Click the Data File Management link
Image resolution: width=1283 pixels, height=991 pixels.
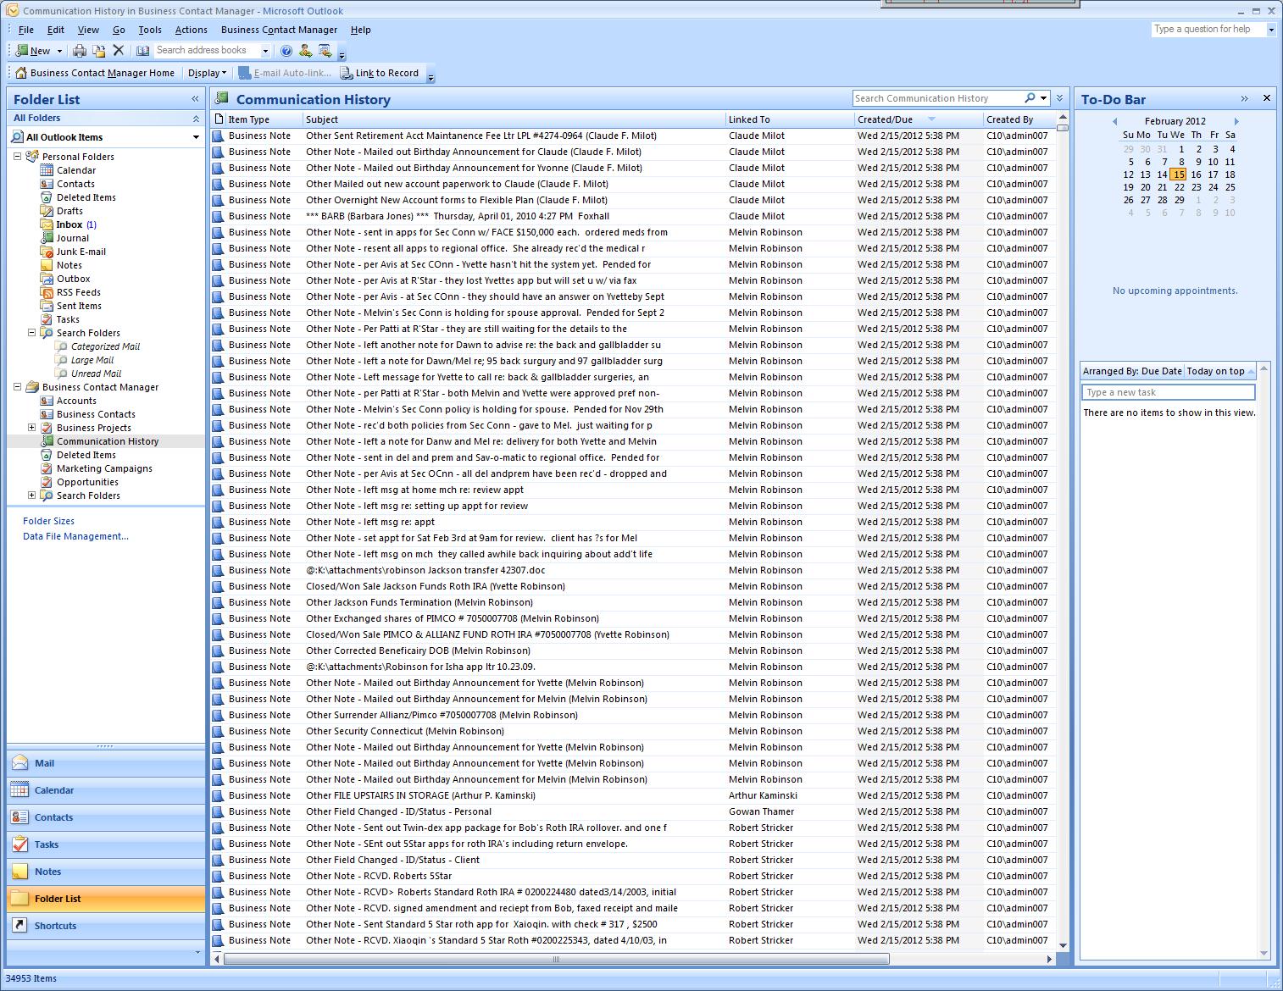point(75,536)
